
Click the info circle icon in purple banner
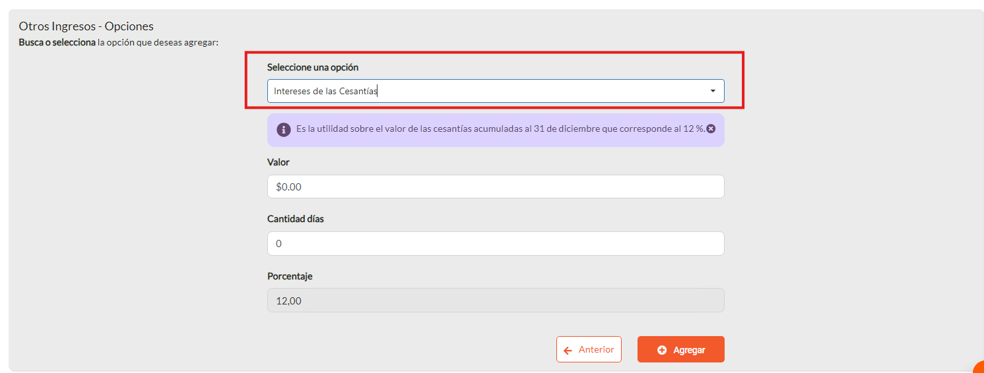[x=284, y=129]
